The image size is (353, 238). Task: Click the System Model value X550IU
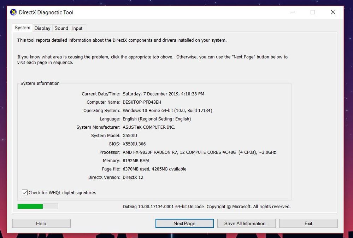click(x=130, y=135)
